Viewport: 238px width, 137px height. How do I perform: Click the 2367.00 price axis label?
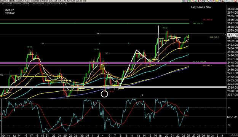tap(233, 95)
